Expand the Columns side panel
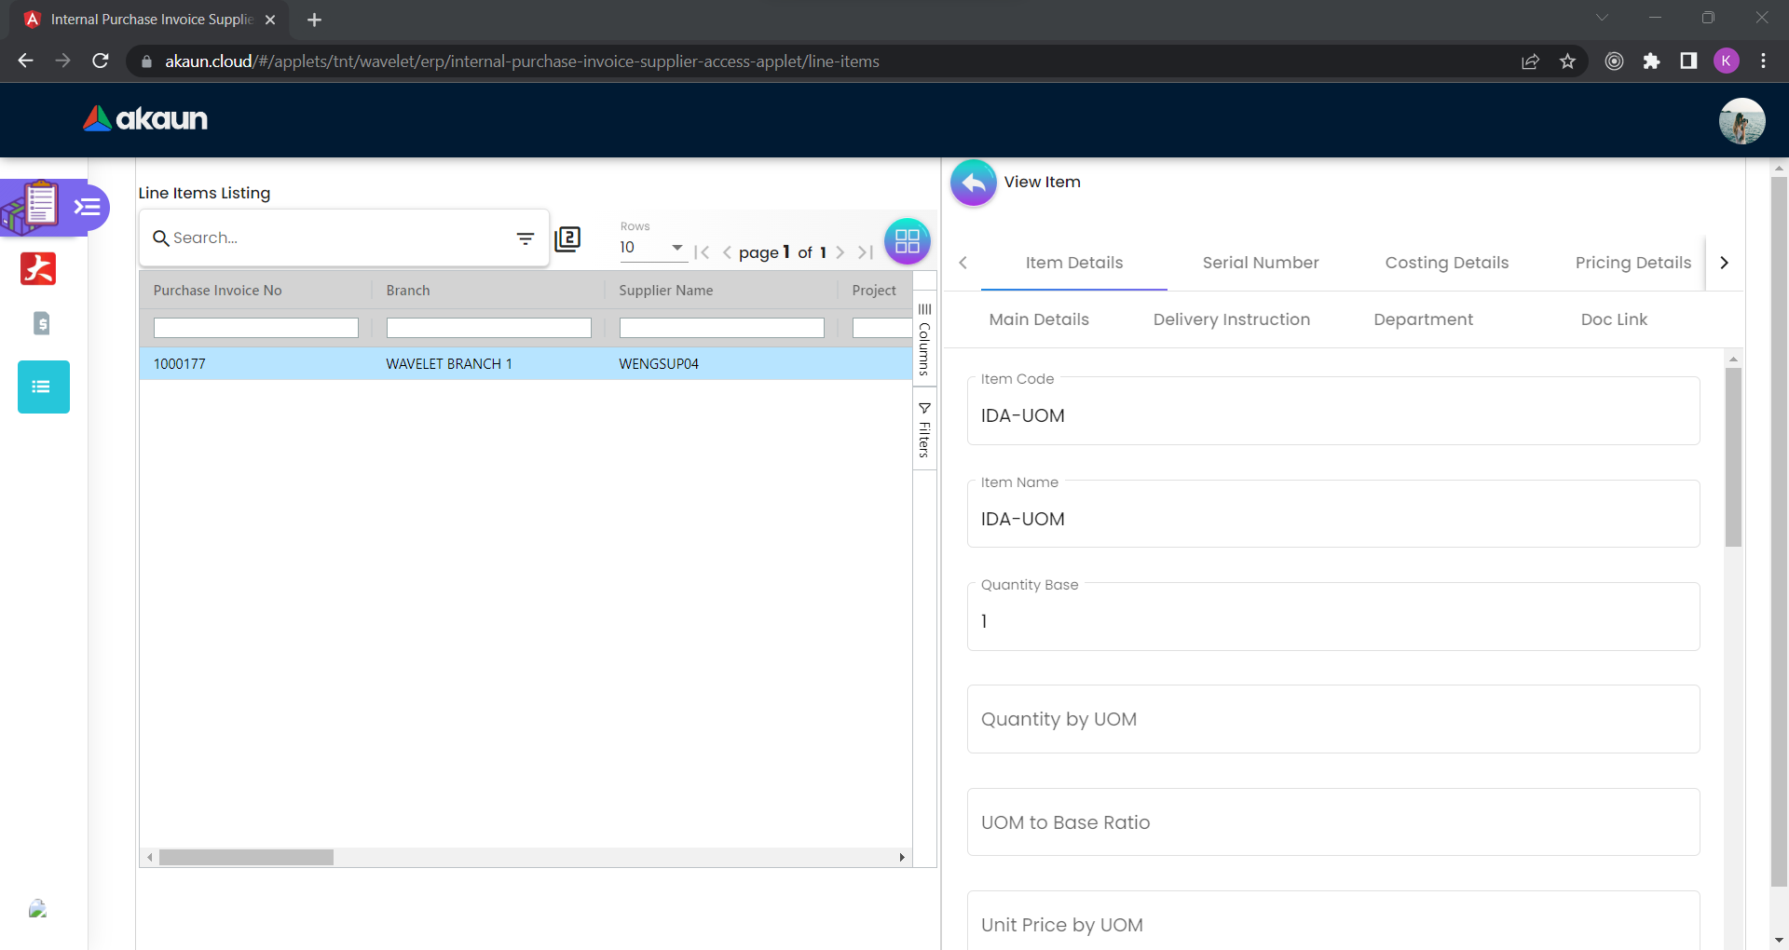The width and height of the screenshot is (1789, 950). [924, 340]
